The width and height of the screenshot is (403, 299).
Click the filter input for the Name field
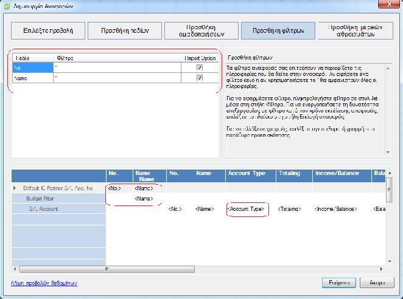[x=117, y=78]
